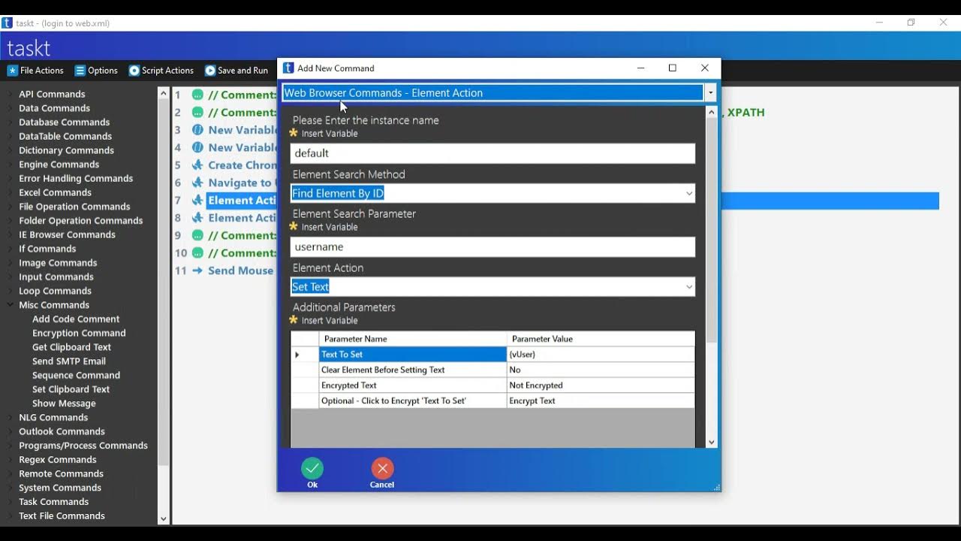Select Encryption Command in tree
The width and height of the screenshot is (961, 541).
(x=79, y=333)
